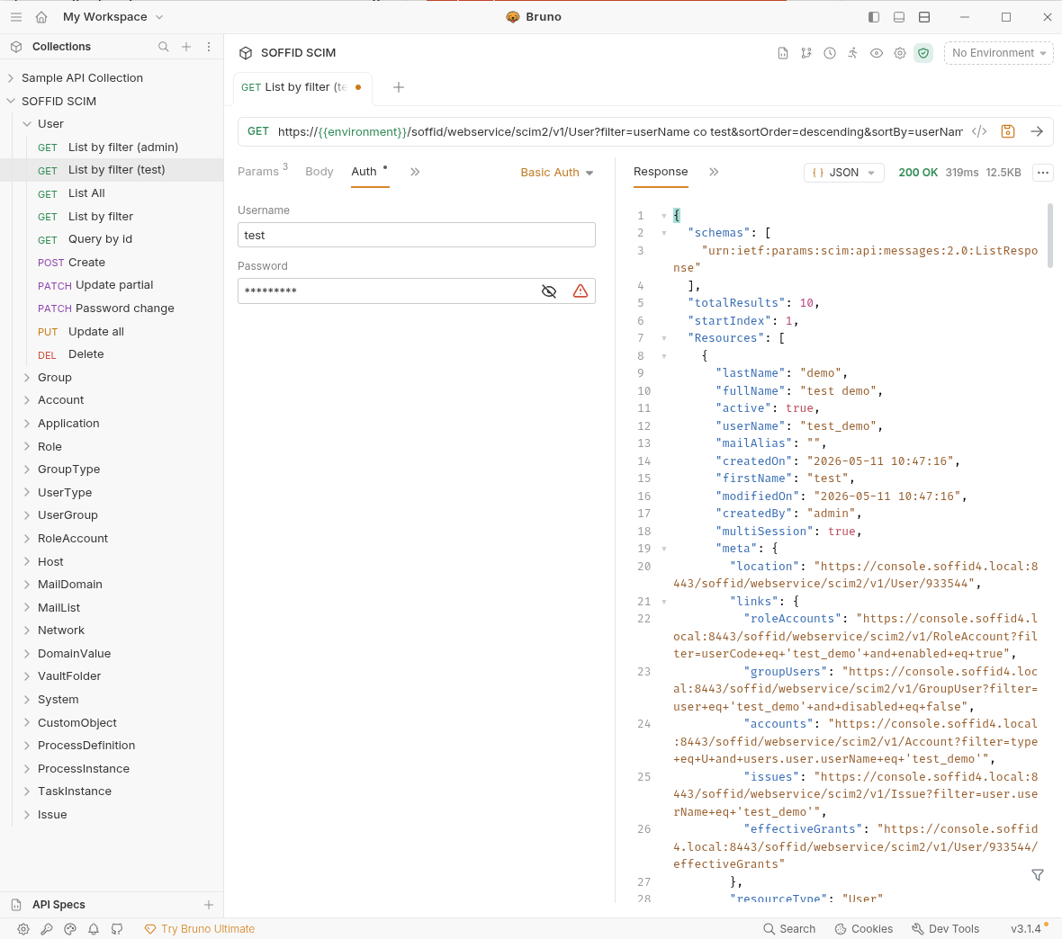Toggle the bottom panel layout icon

point(899,17)
